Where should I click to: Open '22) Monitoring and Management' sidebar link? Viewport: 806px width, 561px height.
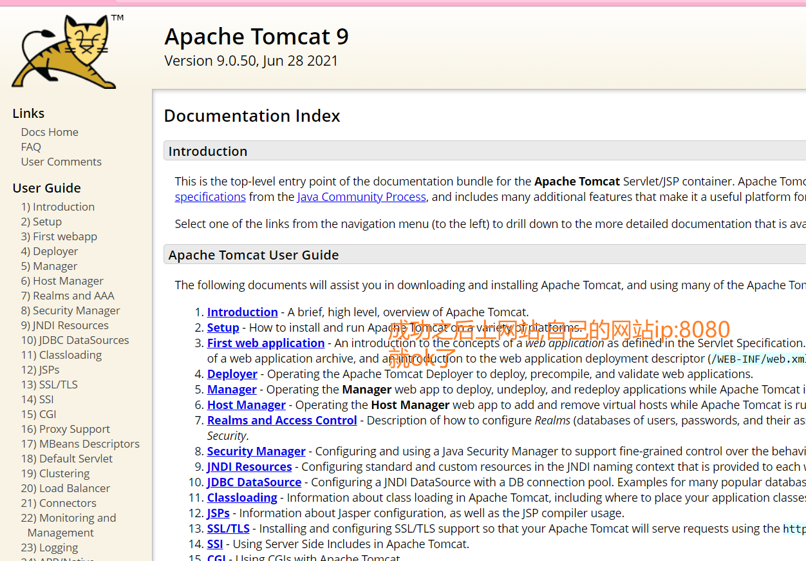click(69, 525)
